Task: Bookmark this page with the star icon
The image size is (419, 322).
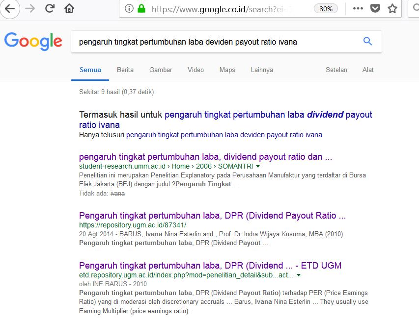Action: click(392, 9)
